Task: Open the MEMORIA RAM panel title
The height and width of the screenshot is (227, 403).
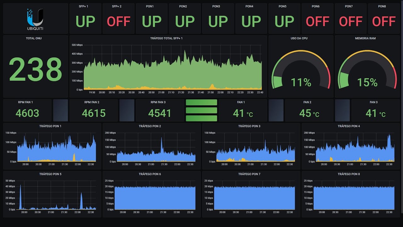Action: point(365,38)
